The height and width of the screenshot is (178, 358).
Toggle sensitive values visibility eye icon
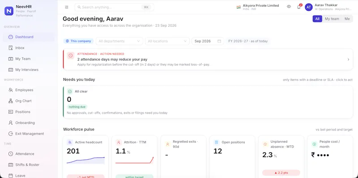[289, 7]
